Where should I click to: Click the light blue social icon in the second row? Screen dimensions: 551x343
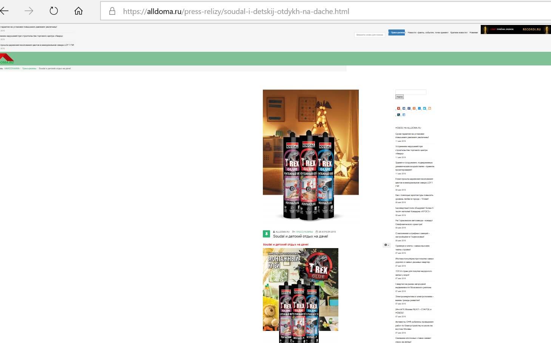[x=404, y=115]
